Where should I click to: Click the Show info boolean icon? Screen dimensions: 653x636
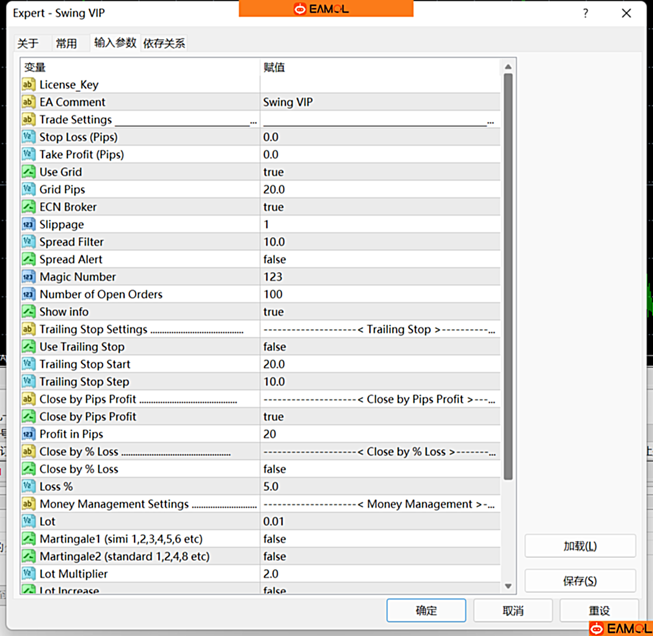tap(29, 312)
